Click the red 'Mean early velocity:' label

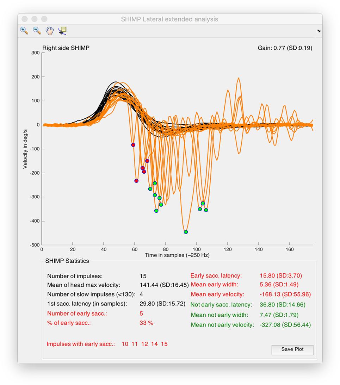218,294
